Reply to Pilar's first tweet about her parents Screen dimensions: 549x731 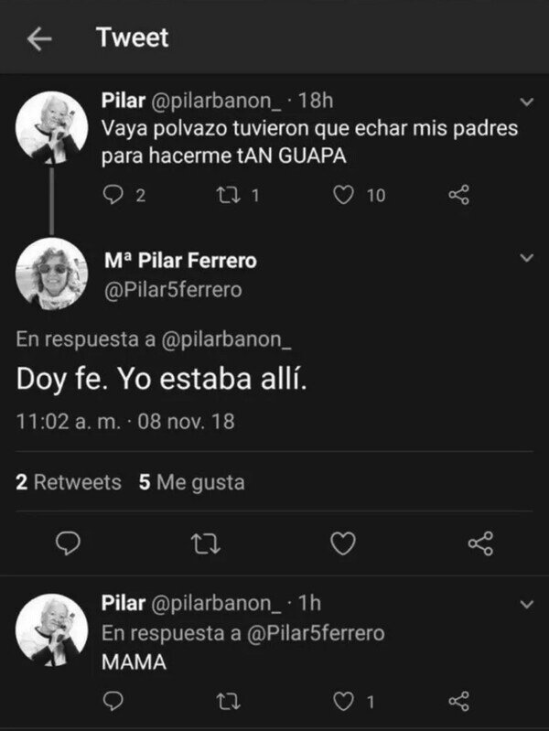[x=114, y=194]
